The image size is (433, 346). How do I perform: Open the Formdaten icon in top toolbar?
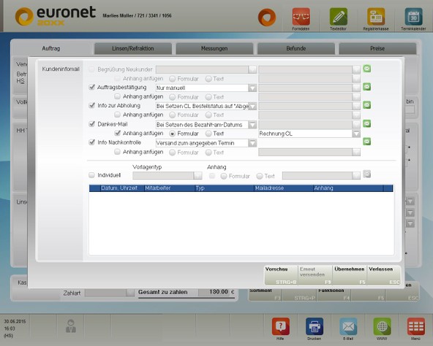coord(301,17)
